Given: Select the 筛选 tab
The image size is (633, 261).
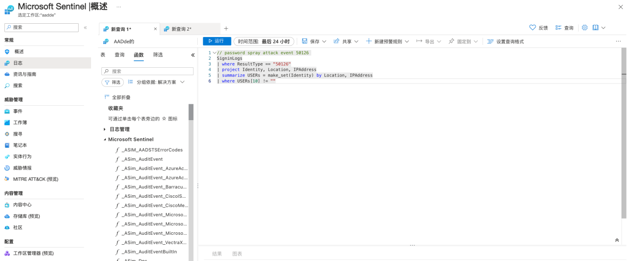Looking at the screenshot, I should (158, 55).
